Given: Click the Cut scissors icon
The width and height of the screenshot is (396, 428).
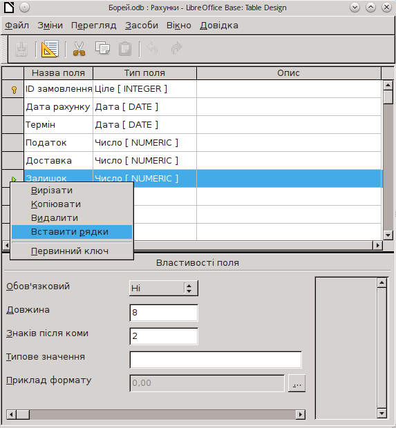Looking at the screenshot, I should point(79,49).
